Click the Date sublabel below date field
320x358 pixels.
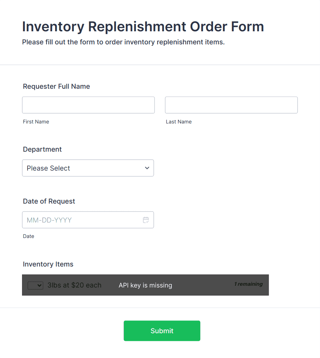29,236
